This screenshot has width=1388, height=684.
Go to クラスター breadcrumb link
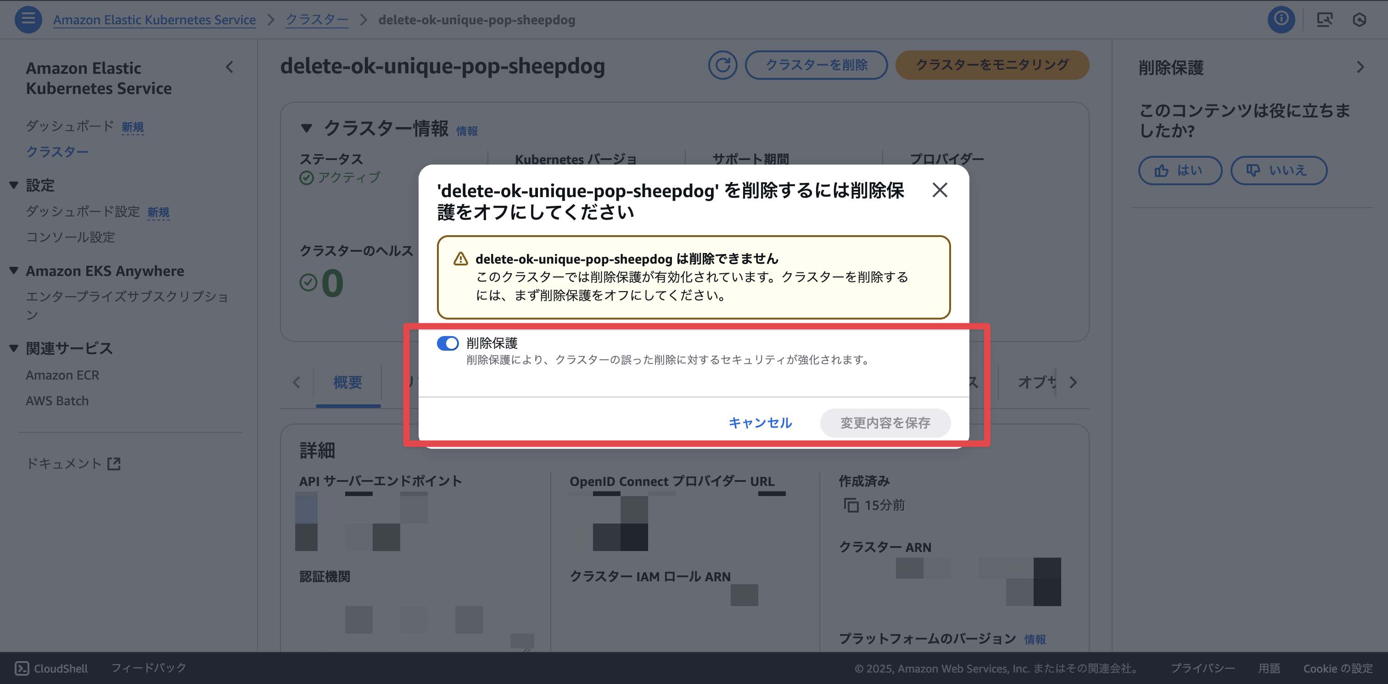(x=316, y=20)
